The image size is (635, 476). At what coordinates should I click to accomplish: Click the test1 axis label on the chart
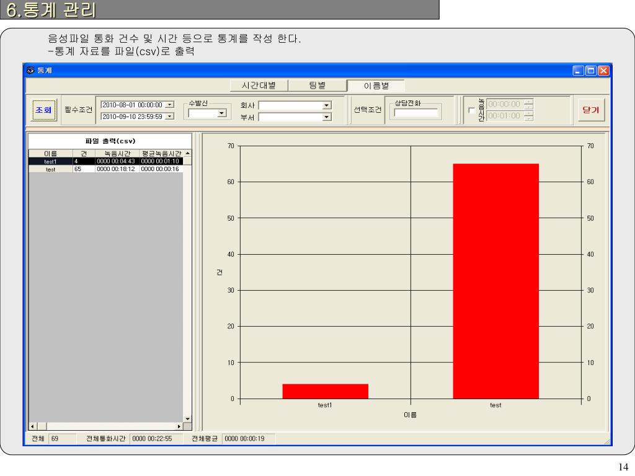point(325,405)
